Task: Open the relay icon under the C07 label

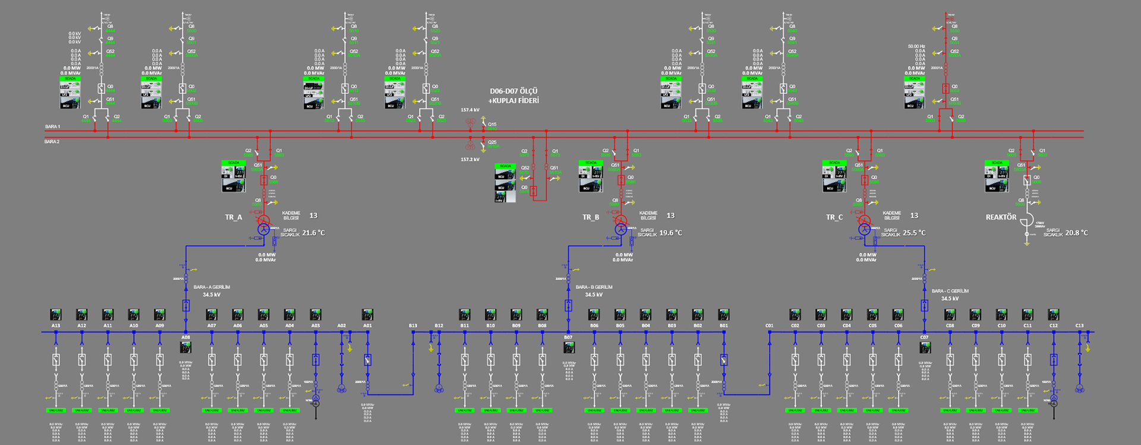Action: pyautogui.click(x=925, y=348)
